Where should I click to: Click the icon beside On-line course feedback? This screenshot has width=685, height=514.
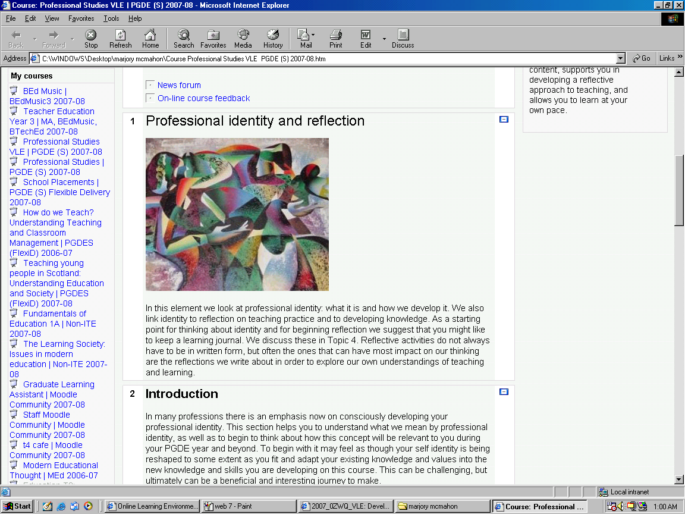point(150,98)
